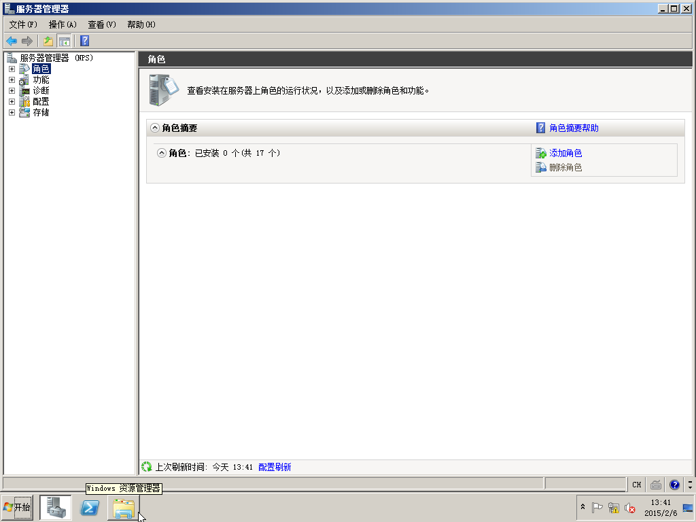Click the 角色摘要帮助 question mark icon
Viewport: 696px width, 522px height.
tap(540, 128)
